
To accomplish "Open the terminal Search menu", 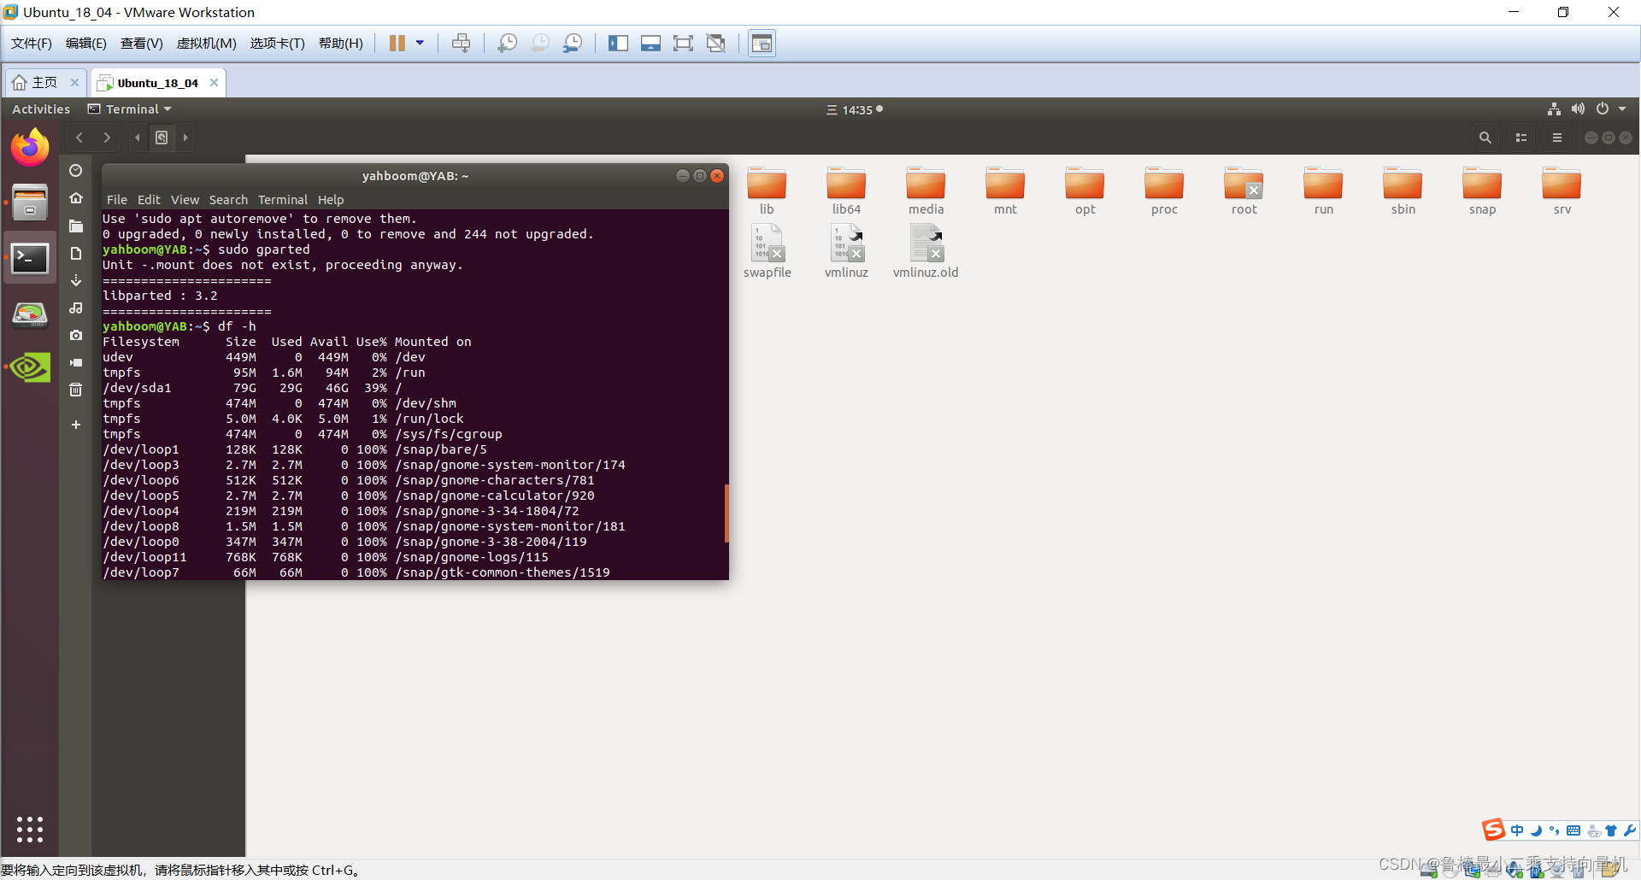I will pos(228,200).
